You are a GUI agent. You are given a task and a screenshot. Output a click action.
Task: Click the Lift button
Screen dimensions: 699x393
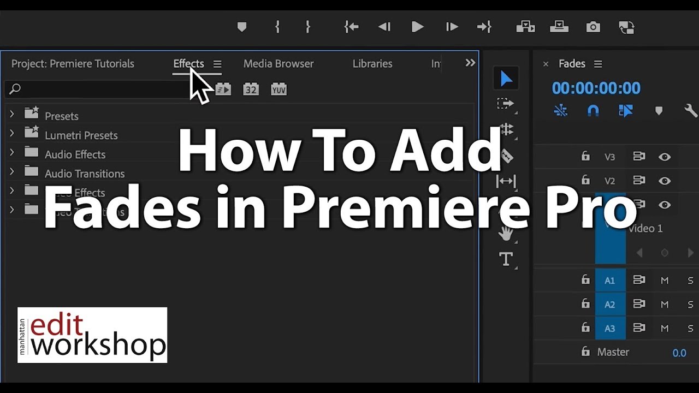(x=525, y=27)
